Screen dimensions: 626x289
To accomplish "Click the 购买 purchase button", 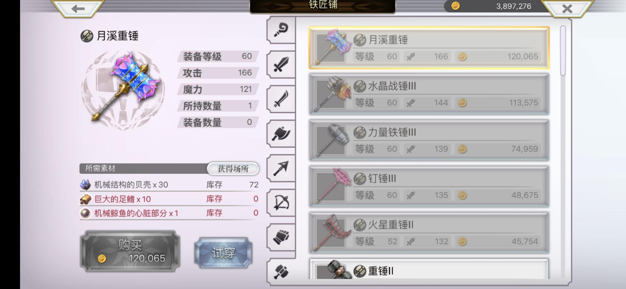I will pos(130,251).
